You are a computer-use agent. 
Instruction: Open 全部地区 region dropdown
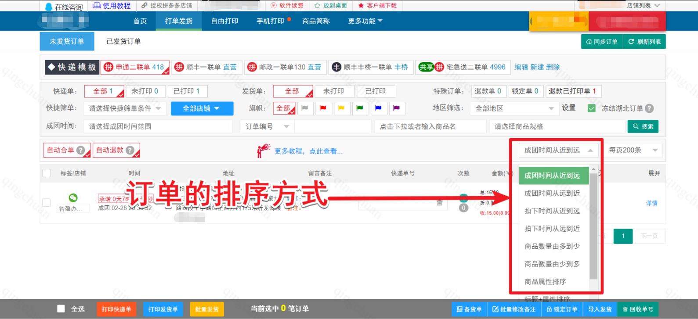tap(514, 108)
